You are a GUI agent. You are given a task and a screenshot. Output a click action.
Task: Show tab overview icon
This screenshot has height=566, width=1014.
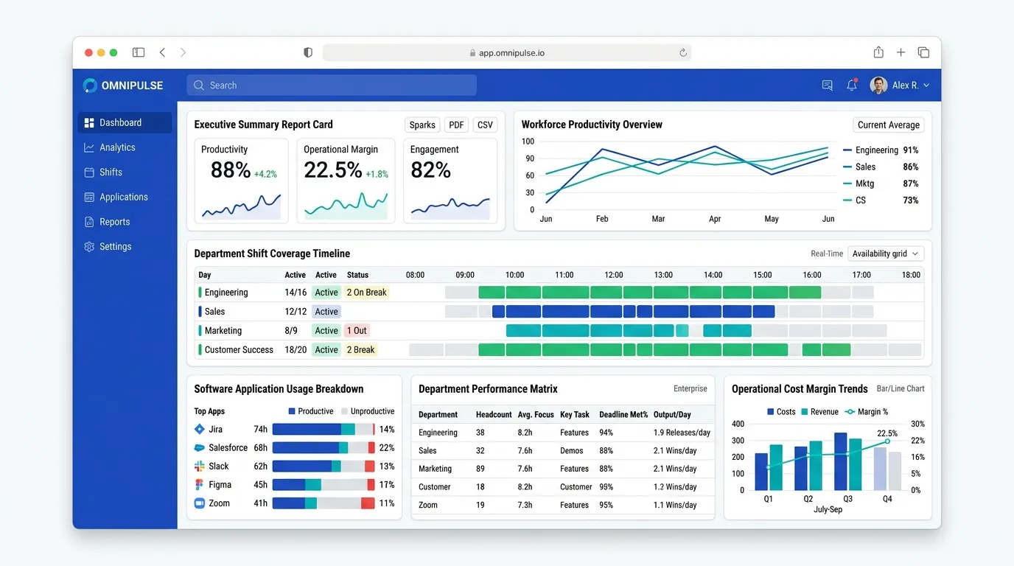coord(923,52)
